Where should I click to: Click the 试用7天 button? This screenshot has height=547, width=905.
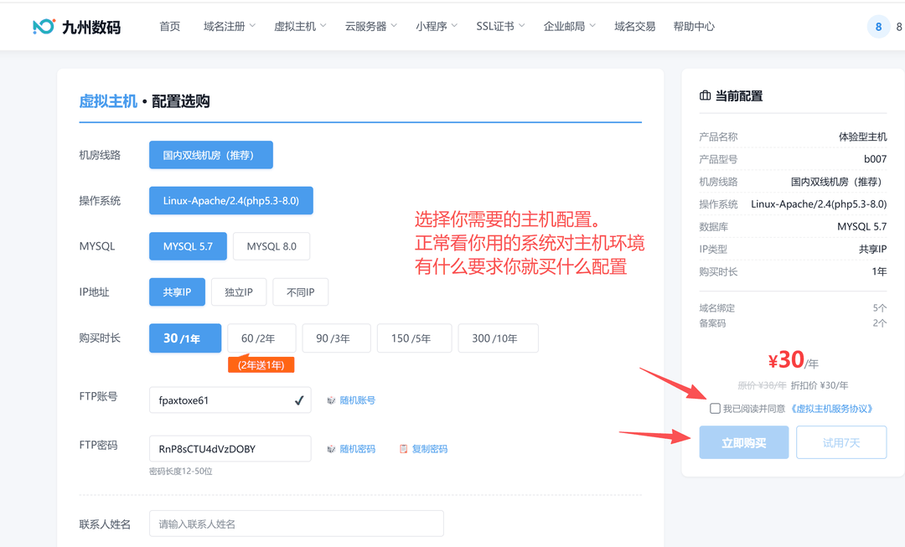point(841,442)
